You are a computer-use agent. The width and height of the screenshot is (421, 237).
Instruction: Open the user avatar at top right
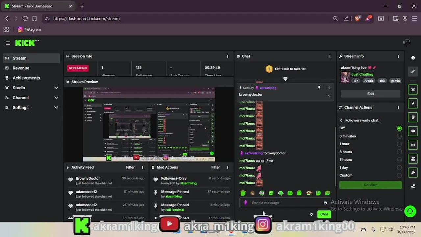tap(407, 43)
